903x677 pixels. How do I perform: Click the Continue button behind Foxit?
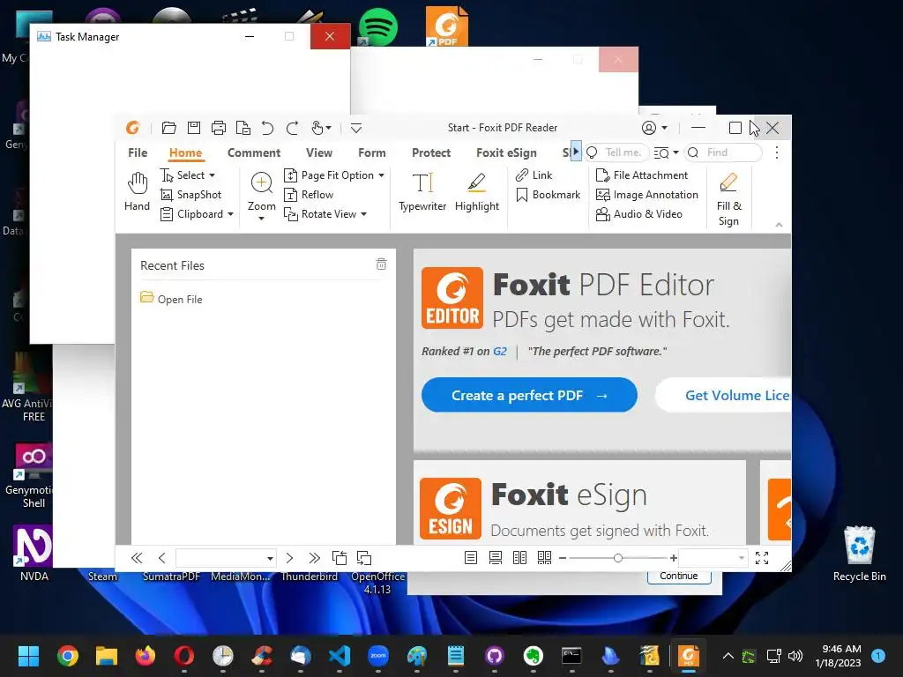(x=679, y=577)
